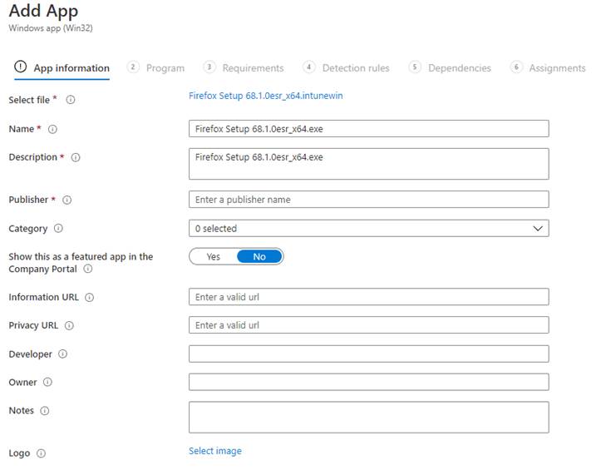Viewport: 596px width, 470px height.
Task: Click the Notes text area
Action: pyautogui.click(x=369, y=417)
